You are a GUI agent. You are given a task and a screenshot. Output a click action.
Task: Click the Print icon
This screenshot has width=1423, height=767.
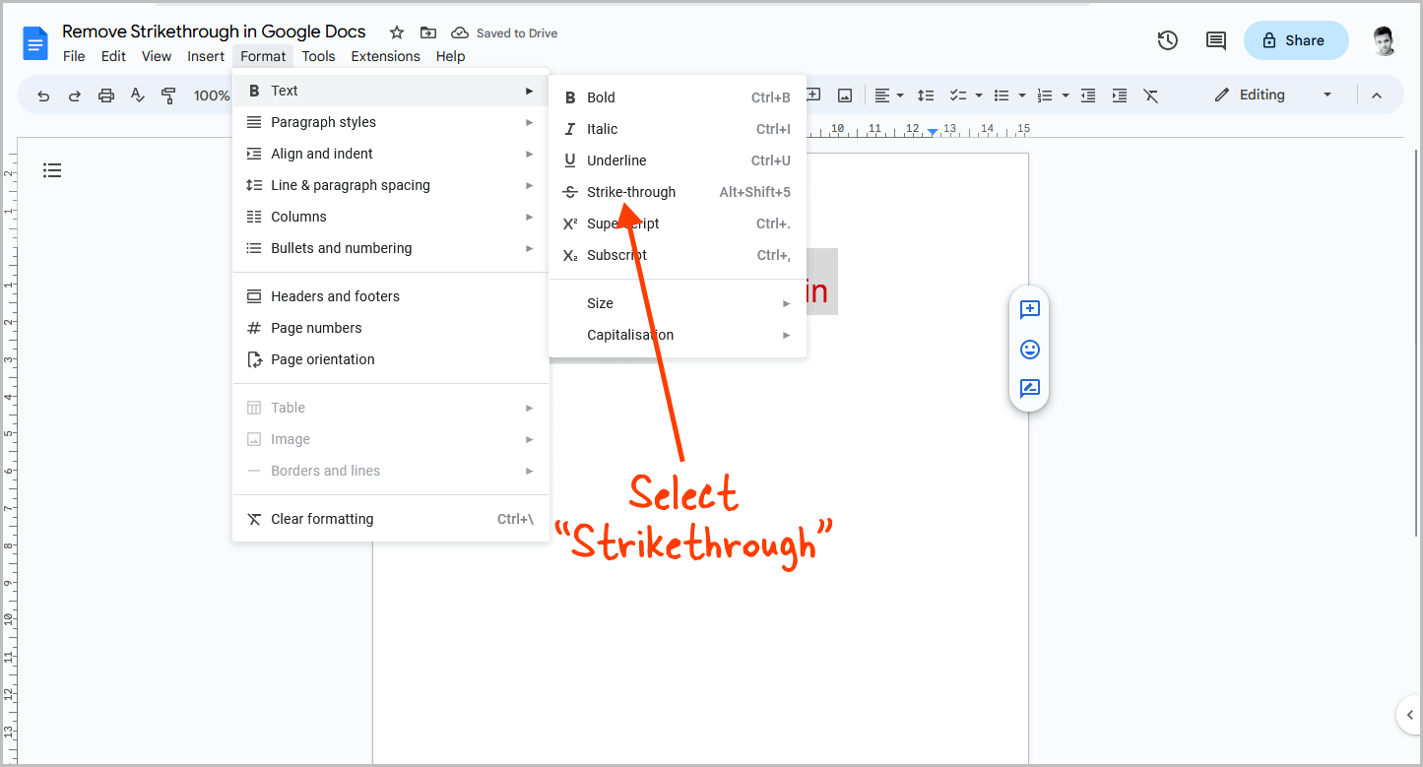click(106, 96)
